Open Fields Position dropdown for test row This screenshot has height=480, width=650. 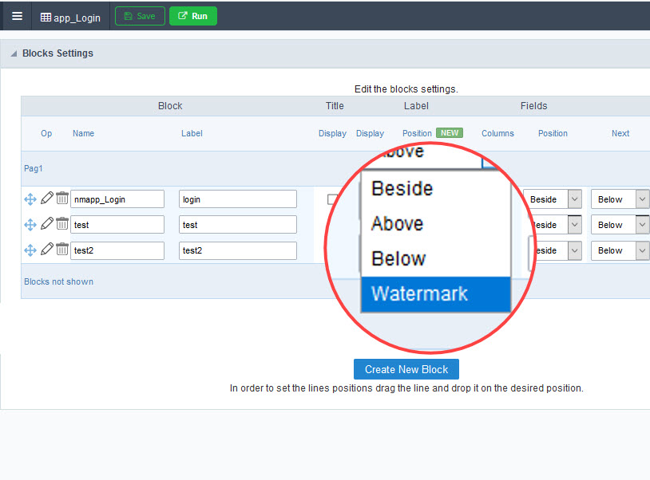(557, 225)
